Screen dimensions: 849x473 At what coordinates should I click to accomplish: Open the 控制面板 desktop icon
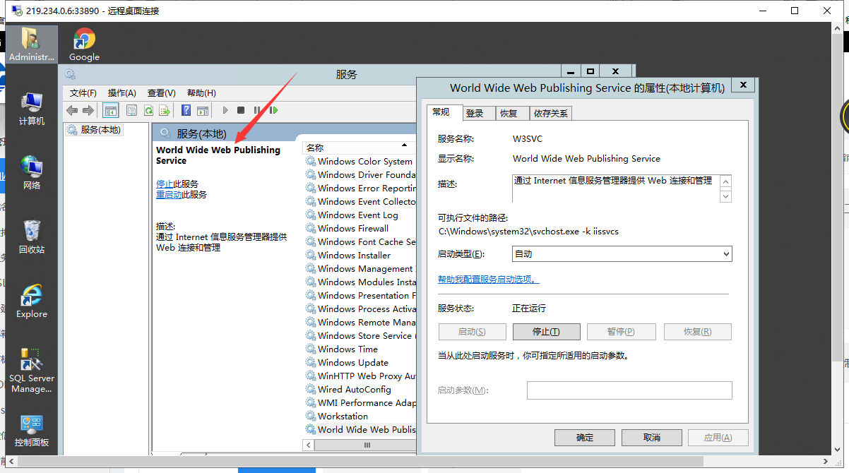[x=32, y=430]
